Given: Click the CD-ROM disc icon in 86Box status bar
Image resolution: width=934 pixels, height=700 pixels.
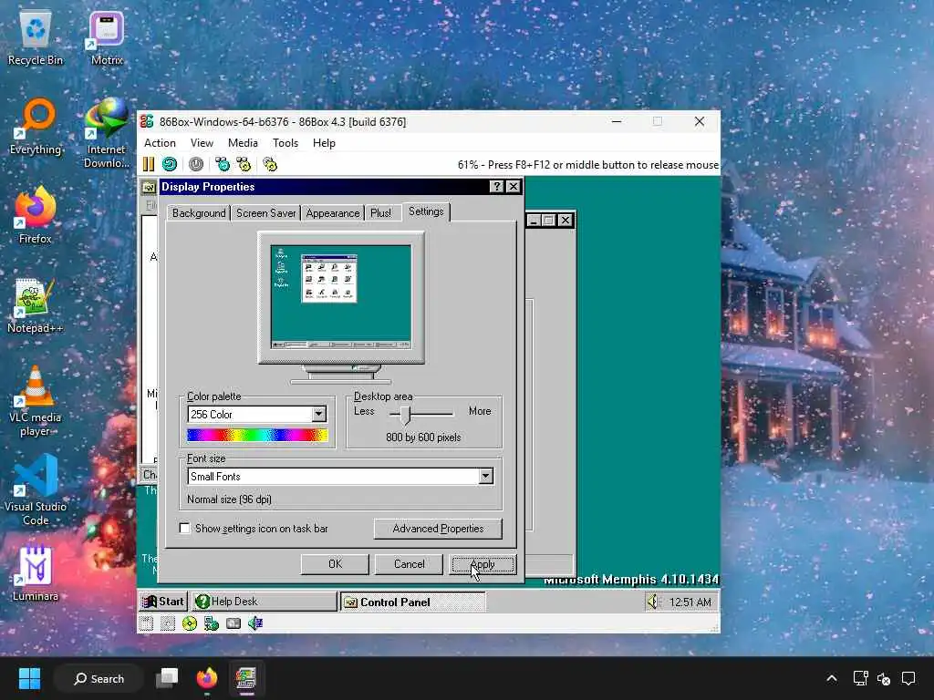Looking at the screenshot, I should click(x=190, y=623).
